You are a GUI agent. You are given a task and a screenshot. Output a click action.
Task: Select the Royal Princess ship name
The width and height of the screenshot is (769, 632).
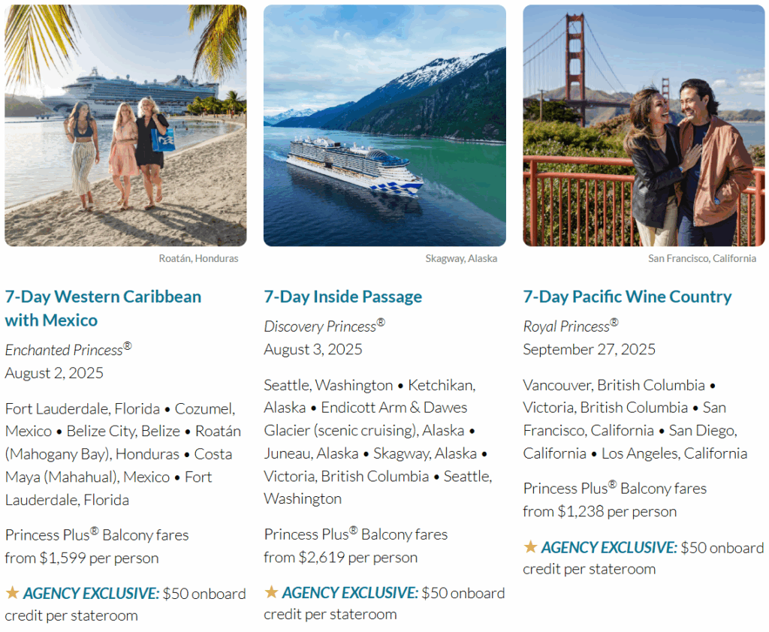point(571,326)
